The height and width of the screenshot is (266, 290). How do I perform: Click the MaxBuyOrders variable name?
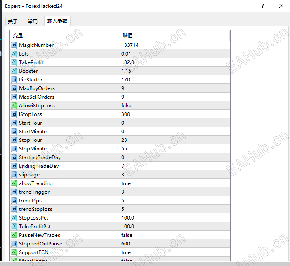tap(37, 88)
